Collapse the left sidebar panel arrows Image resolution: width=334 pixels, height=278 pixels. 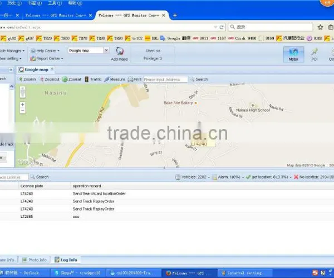point(11,69)
